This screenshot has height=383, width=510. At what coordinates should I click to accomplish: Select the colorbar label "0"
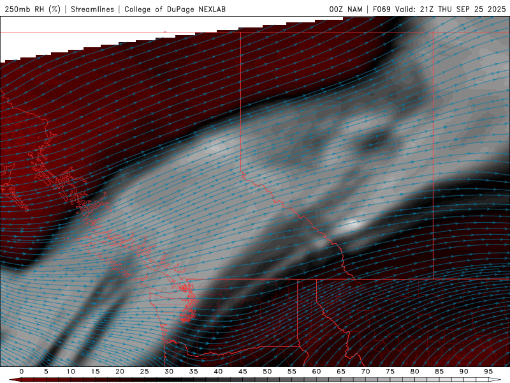pyautogui.click(x=22, y=372)
